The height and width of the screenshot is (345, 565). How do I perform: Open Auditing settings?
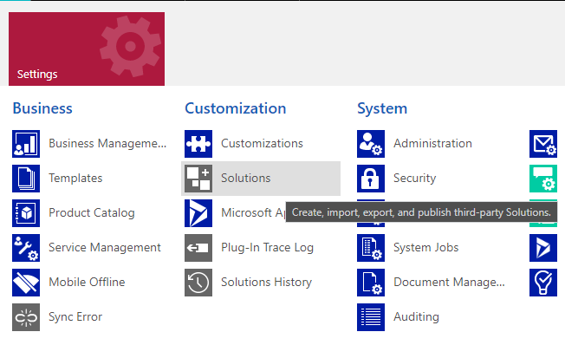416,316
